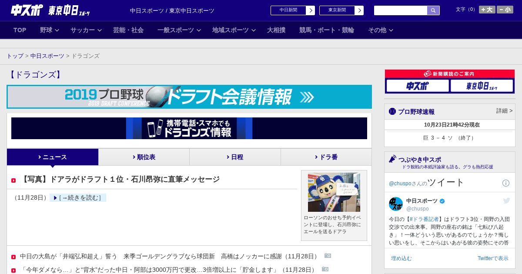Viewport: 522px width, 274px height.
Task: Increase text size with +大 button
Action: [x=487, y=10]
